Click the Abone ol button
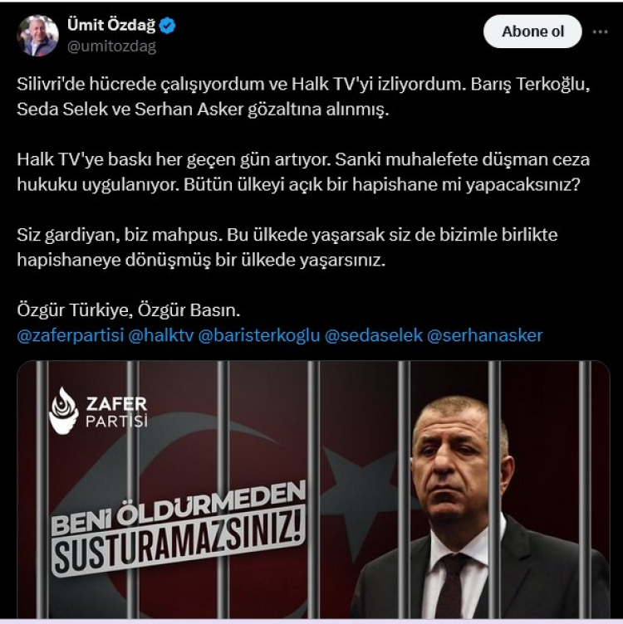 coord(532,32)
